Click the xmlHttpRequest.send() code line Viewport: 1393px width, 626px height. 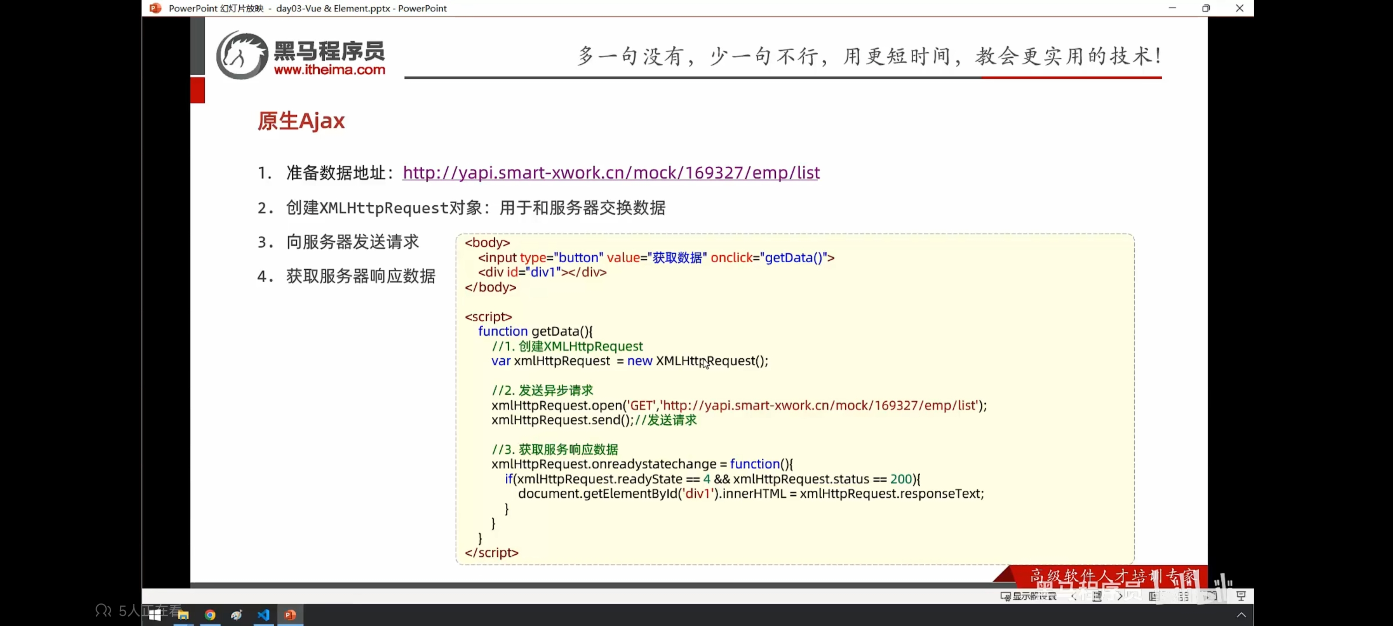click(594, 420)
